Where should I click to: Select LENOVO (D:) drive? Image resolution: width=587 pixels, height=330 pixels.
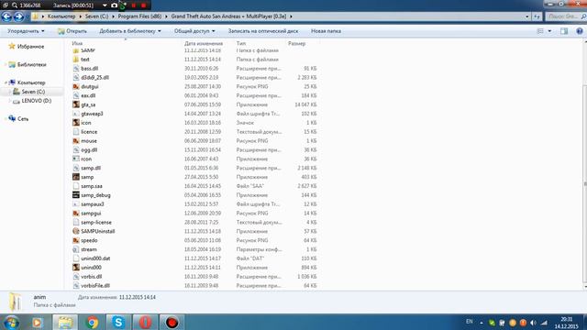pos(37,101)
